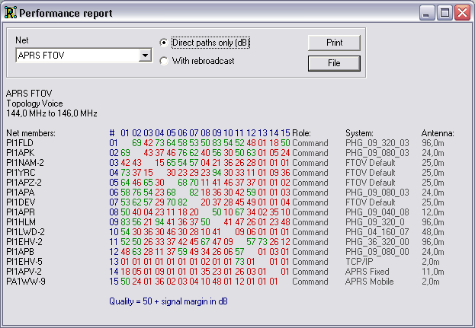The image size is (475, 328).
Task: Minimize the Performance report window
Action: click(x=427, y=13)
